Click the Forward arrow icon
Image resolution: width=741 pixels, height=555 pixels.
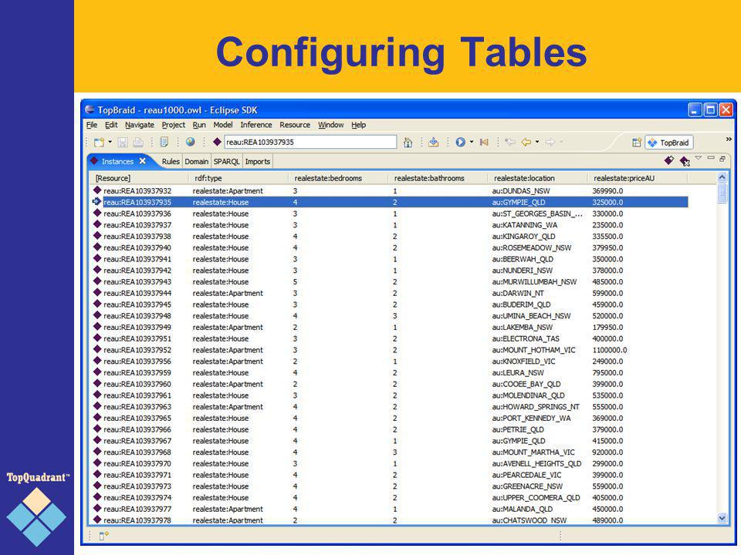tap(550, 142)
